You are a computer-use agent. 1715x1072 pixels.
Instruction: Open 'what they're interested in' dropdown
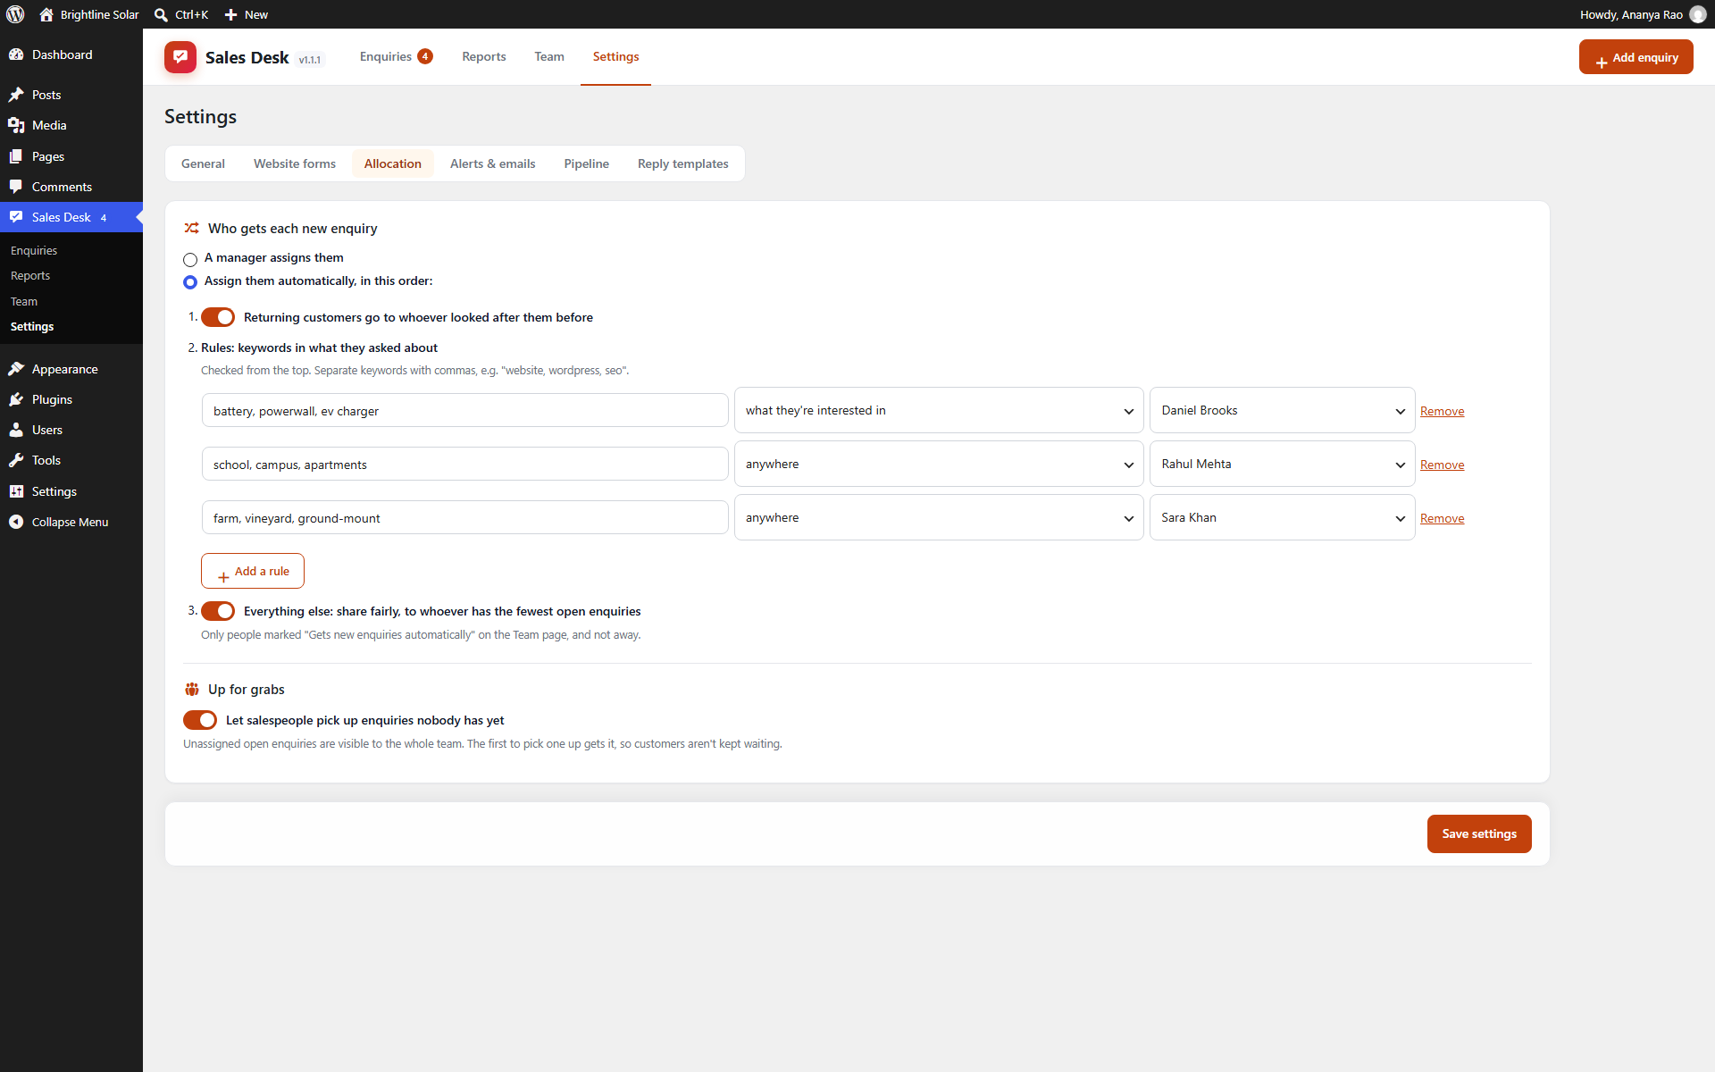click(939, 410)
